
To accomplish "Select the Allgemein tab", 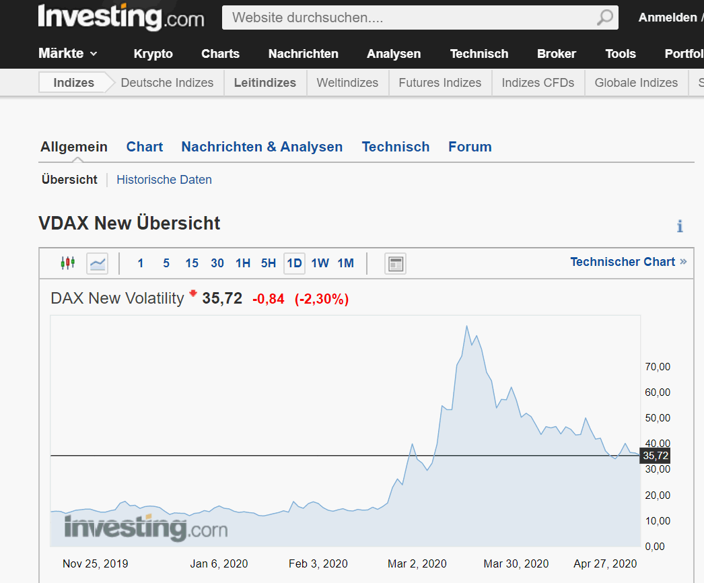I will [x=74, y=147].
